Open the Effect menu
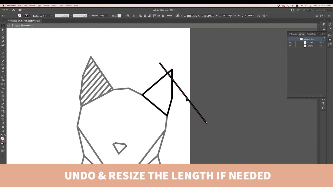Screen dimensions: 333x187 pos(54,5)
